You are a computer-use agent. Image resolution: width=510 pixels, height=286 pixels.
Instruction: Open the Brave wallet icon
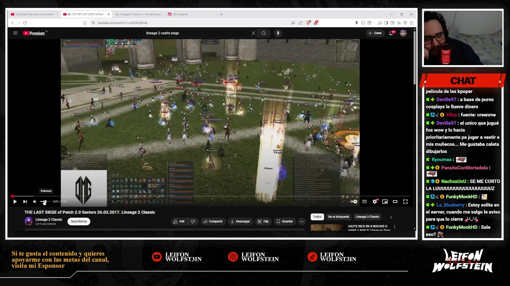point(392,23)
